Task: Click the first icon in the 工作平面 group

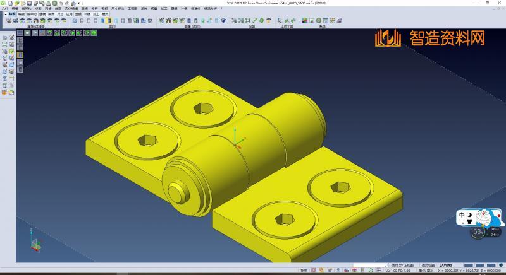Action: 278,21
